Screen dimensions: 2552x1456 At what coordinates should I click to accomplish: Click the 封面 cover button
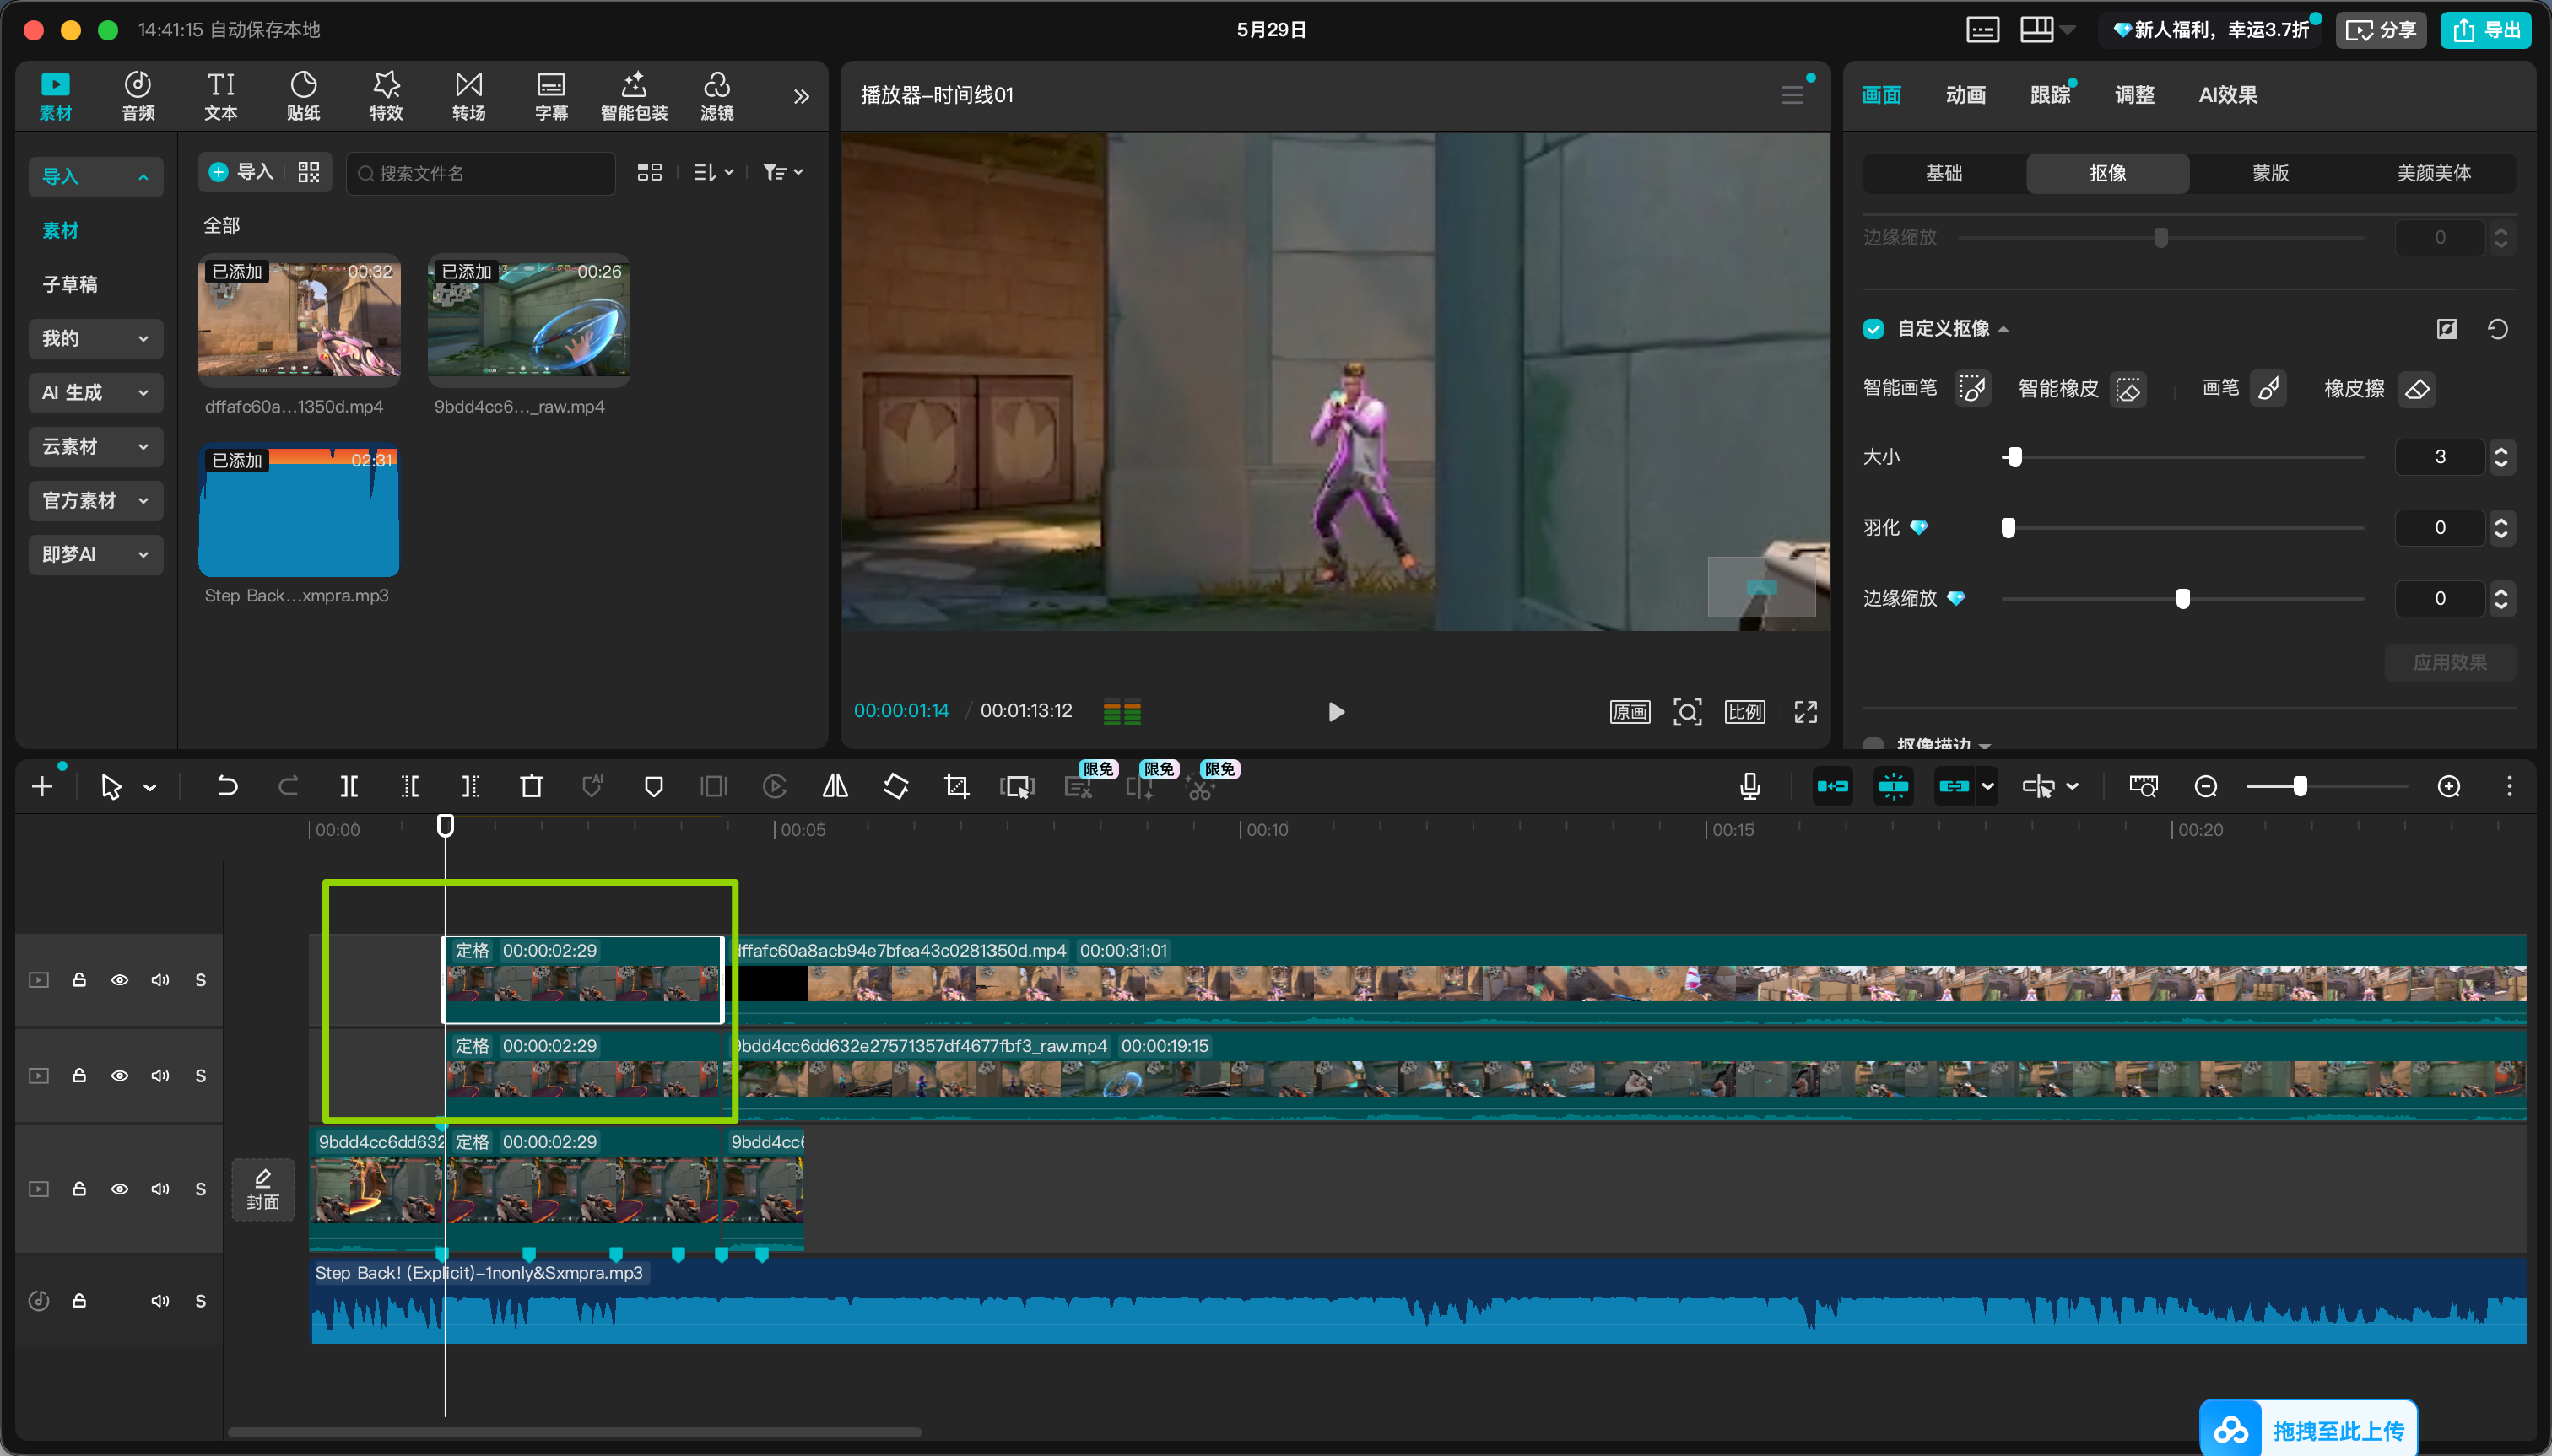(x=263, y=1189)
